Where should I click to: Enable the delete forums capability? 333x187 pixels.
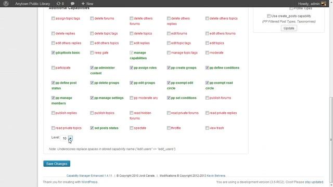click(x=92, y=19)
